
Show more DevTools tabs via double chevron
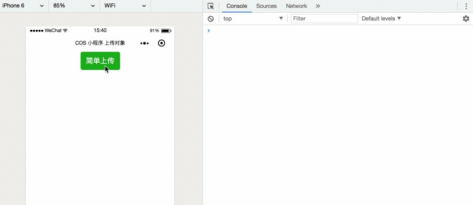(x=318, y=6)
